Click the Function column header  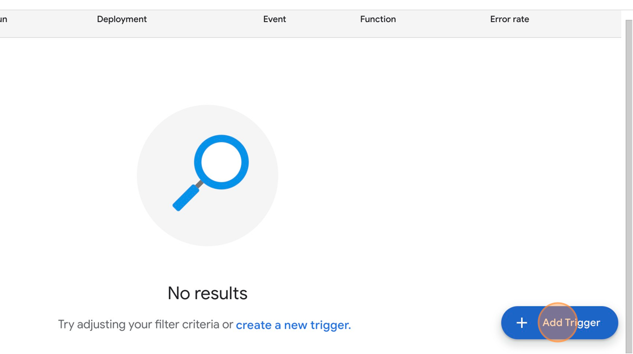pos(378,19)
